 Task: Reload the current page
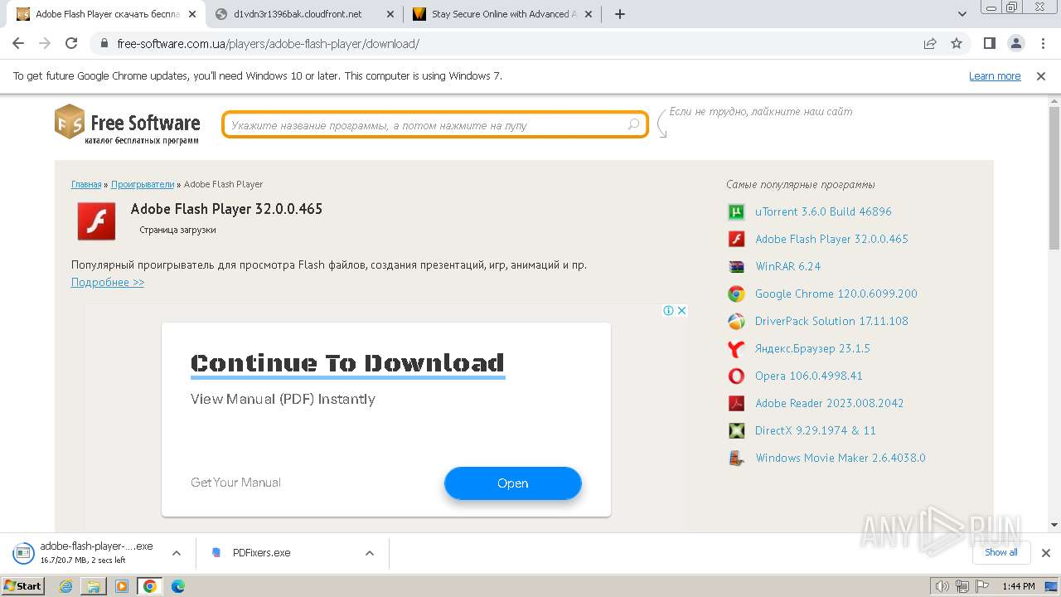pyautogui.click(x=71, y=44)
